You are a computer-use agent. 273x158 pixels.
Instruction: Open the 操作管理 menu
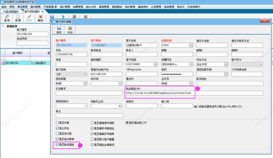pyautogui.click(x=35, y=7)
